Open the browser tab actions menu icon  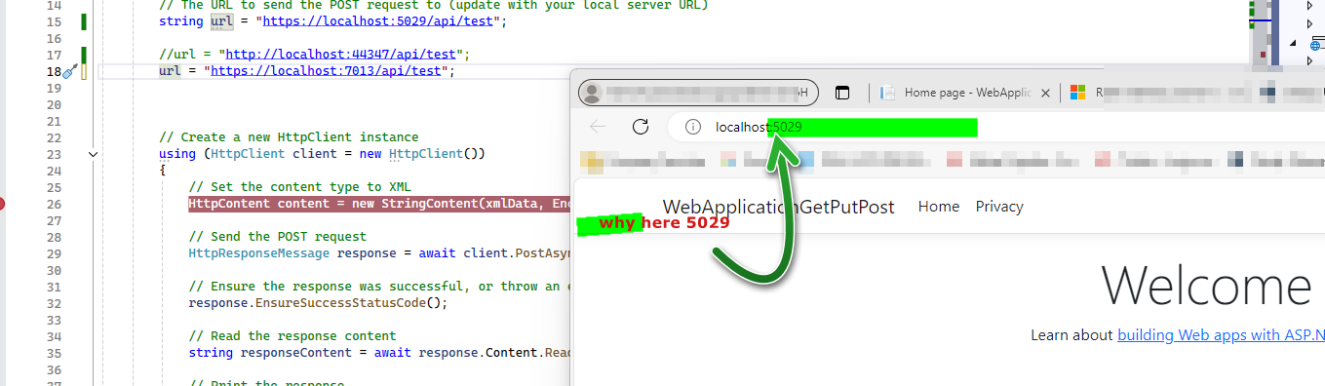click(x=842, y=93)
